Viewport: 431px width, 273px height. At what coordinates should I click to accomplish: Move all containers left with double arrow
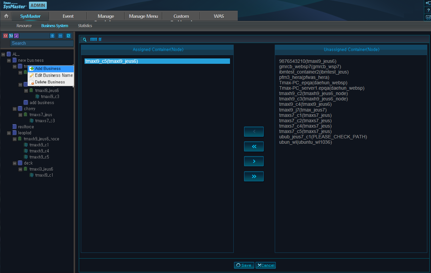pos(254,146)
